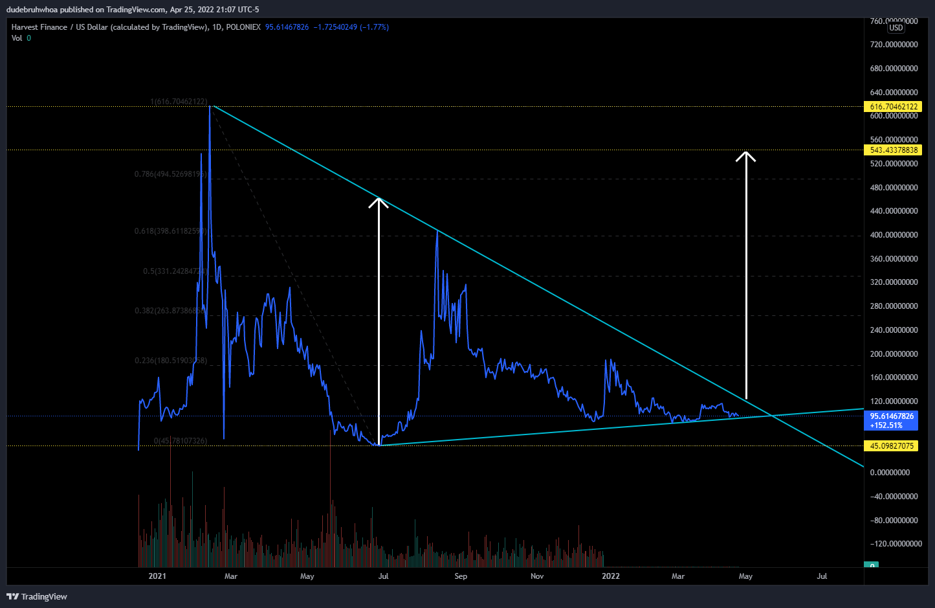Click the 720.00000000 tick on price axis

tap(894, 45)
